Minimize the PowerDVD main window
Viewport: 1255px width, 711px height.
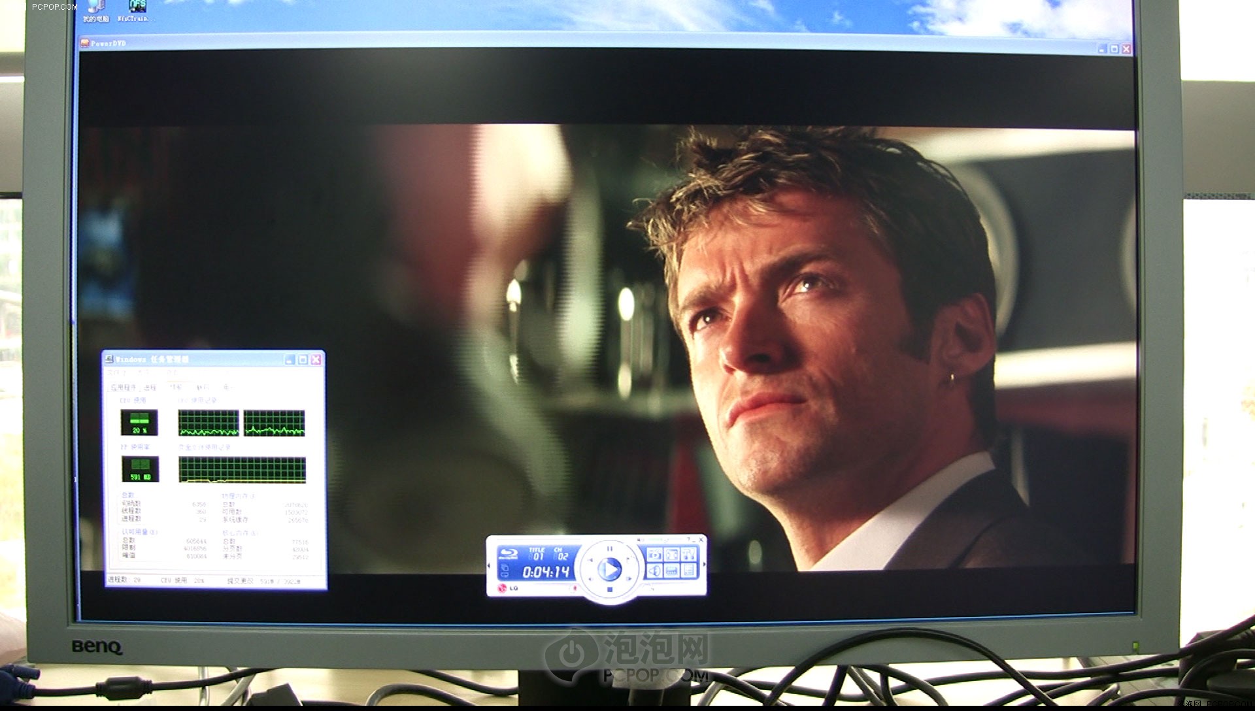tap(1103, 49)
